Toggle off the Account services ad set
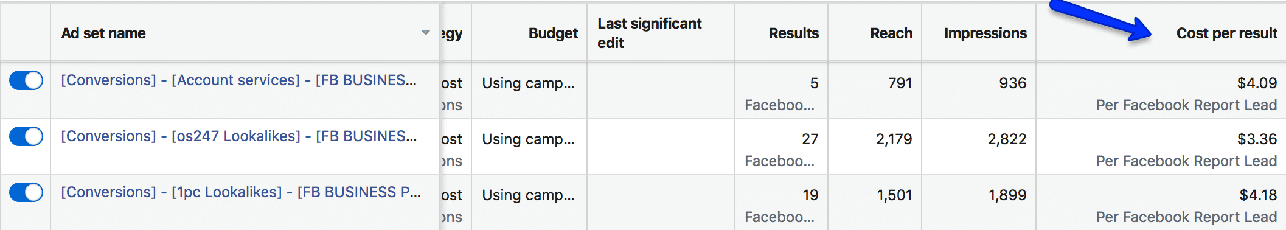The width and height of the screenshot is (1286, 230). 26,80
